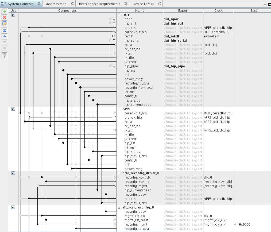Click the dut_hip_serial export name

click(175, 41)
